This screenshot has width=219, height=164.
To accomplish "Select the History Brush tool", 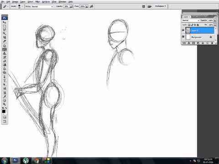I will [x=5, y=57].
